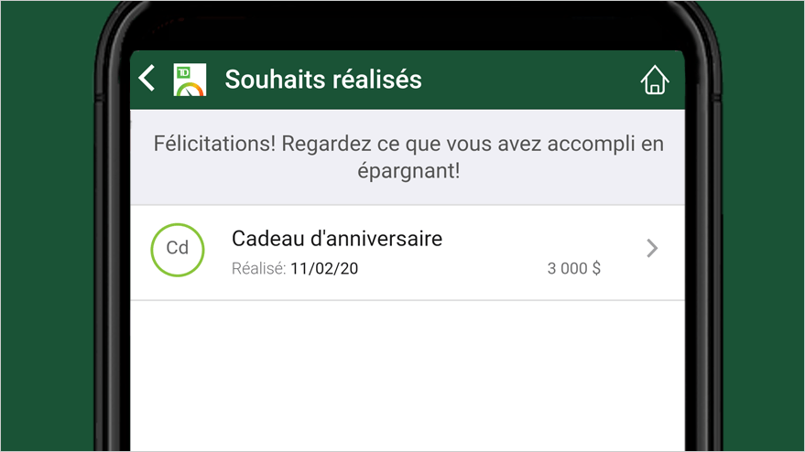Click the small TD square in logo
The width and height of the screenshot is (805, 452).
tap(183, 73)
